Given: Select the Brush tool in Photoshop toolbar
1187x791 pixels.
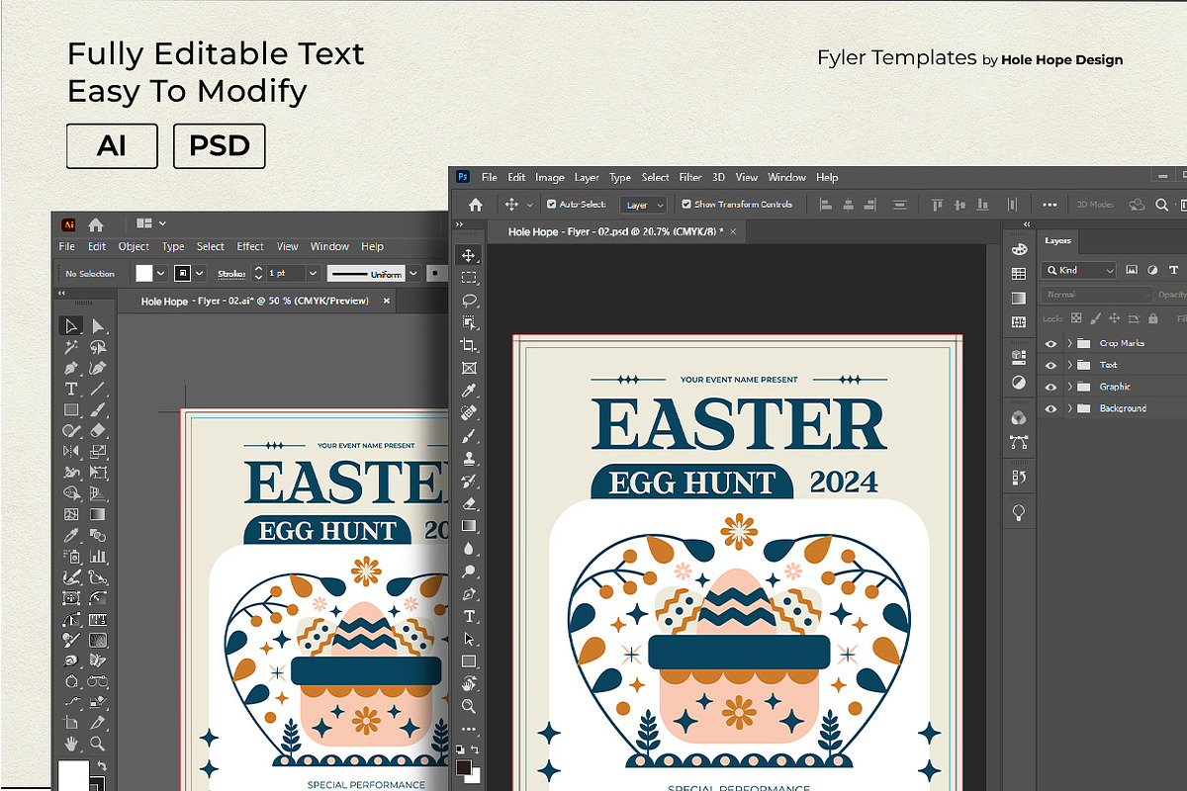Looking at the screenshot, I should pos(469,435).
